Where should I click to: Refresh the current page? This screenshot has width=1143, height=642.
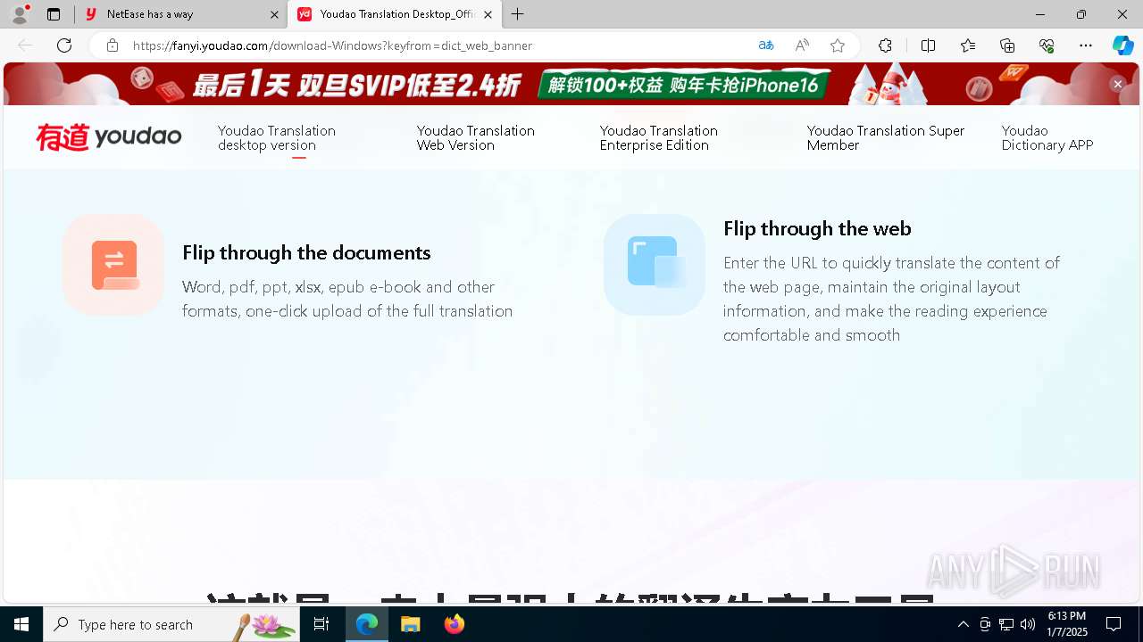pos(64,45)
